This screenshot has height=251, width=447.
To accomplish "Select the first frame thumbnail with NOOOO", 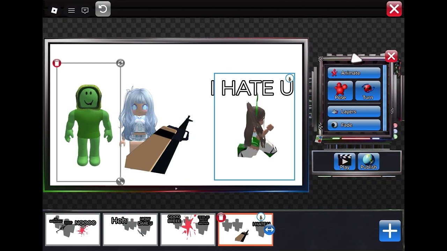I will 73,229.
